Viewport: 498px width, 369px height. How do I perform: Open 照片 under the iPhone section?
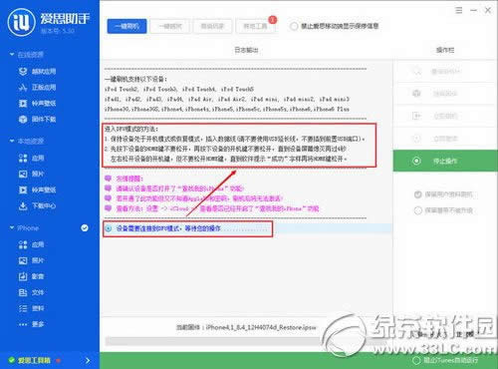click(32, 260)
